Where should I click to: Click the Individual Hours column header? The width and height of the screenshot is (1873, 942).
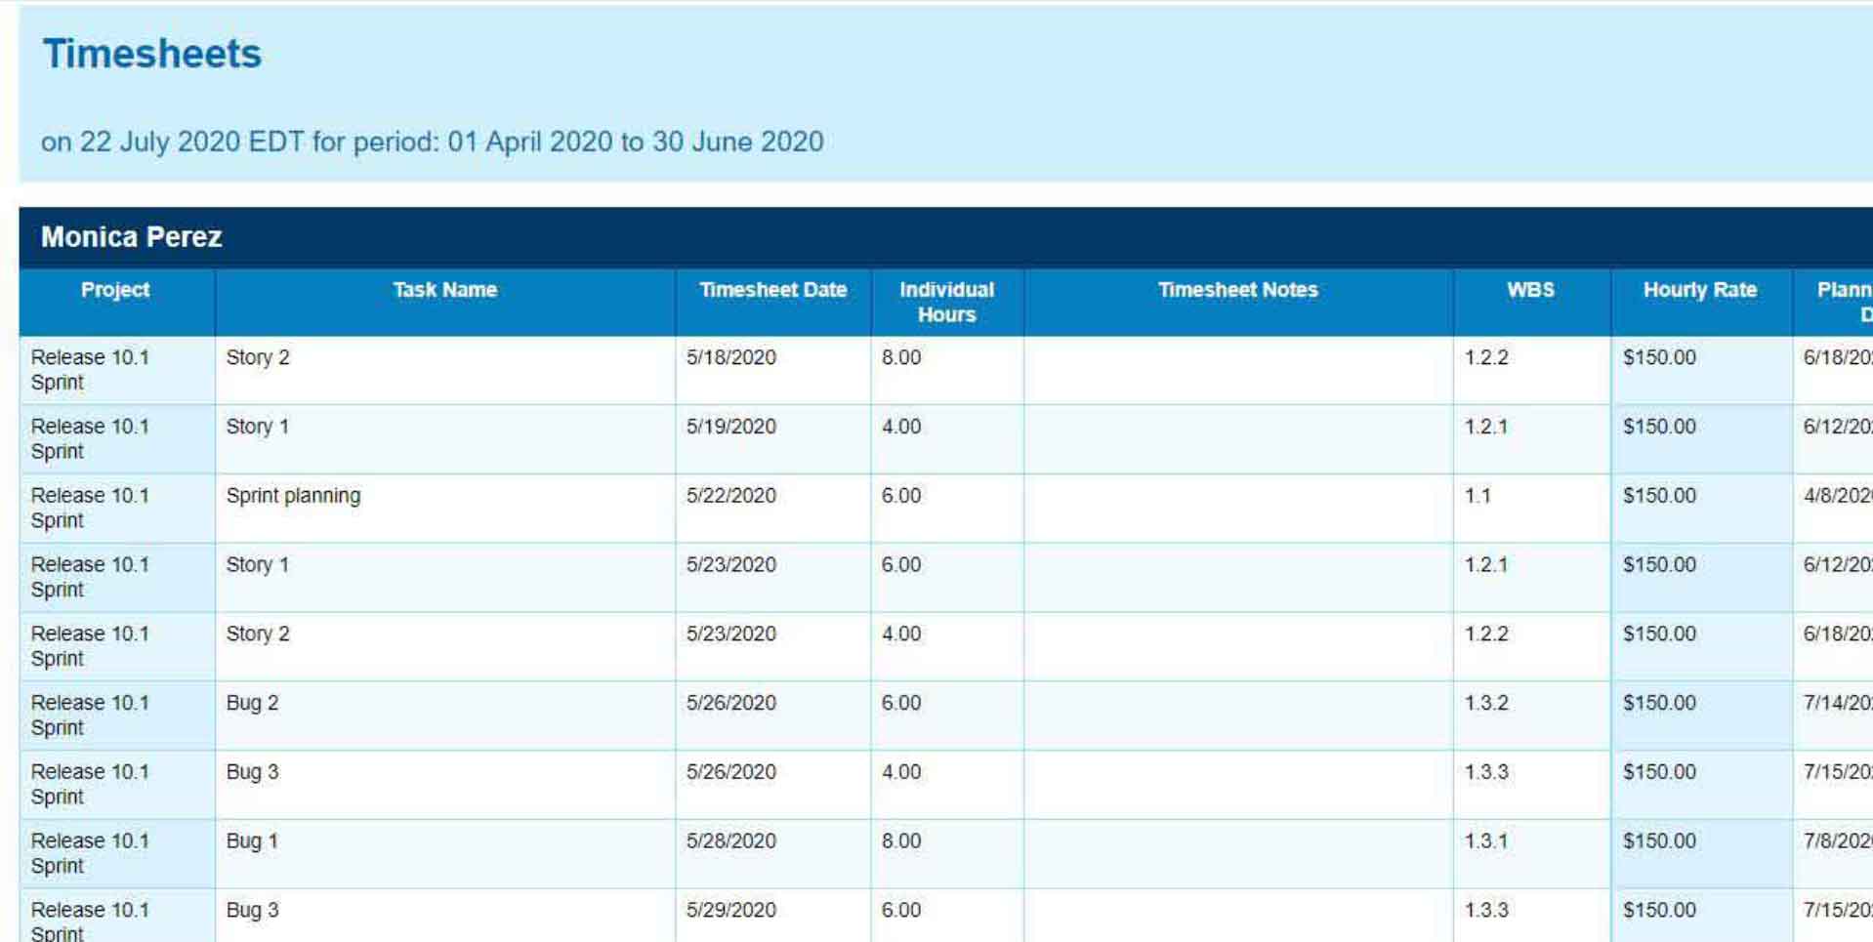click(x=947, y=302)
